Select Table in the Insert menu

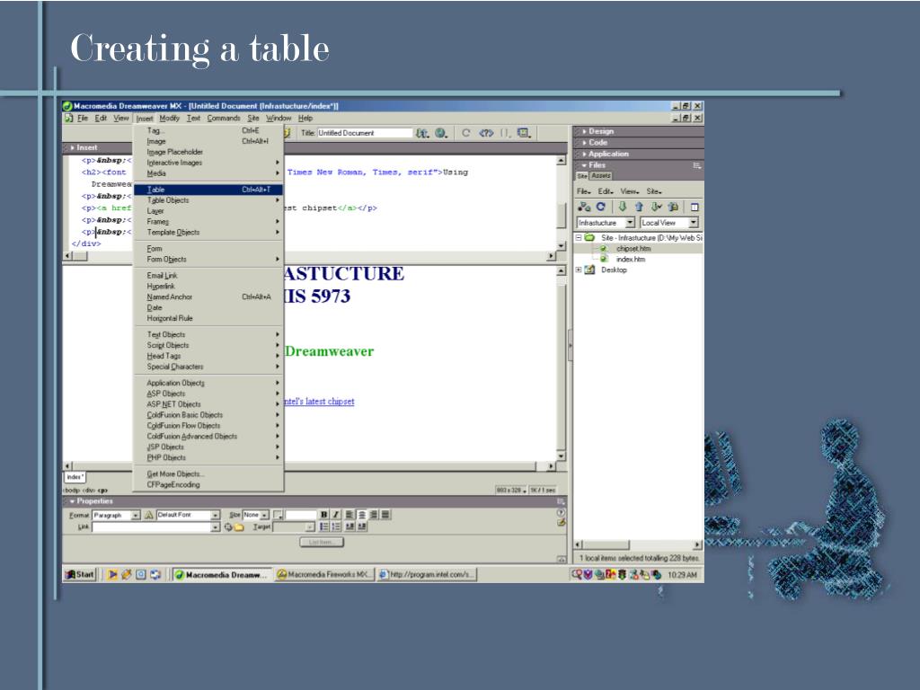click(208, 190)
